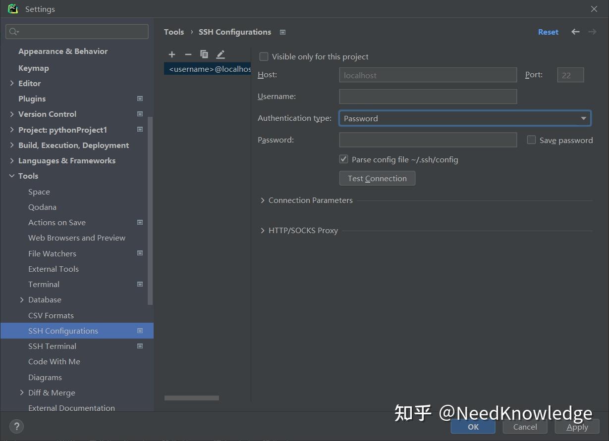The image size is (609, 441).
Task: Click the SSH list horizontal scrollbar
Action: (192, 398)
